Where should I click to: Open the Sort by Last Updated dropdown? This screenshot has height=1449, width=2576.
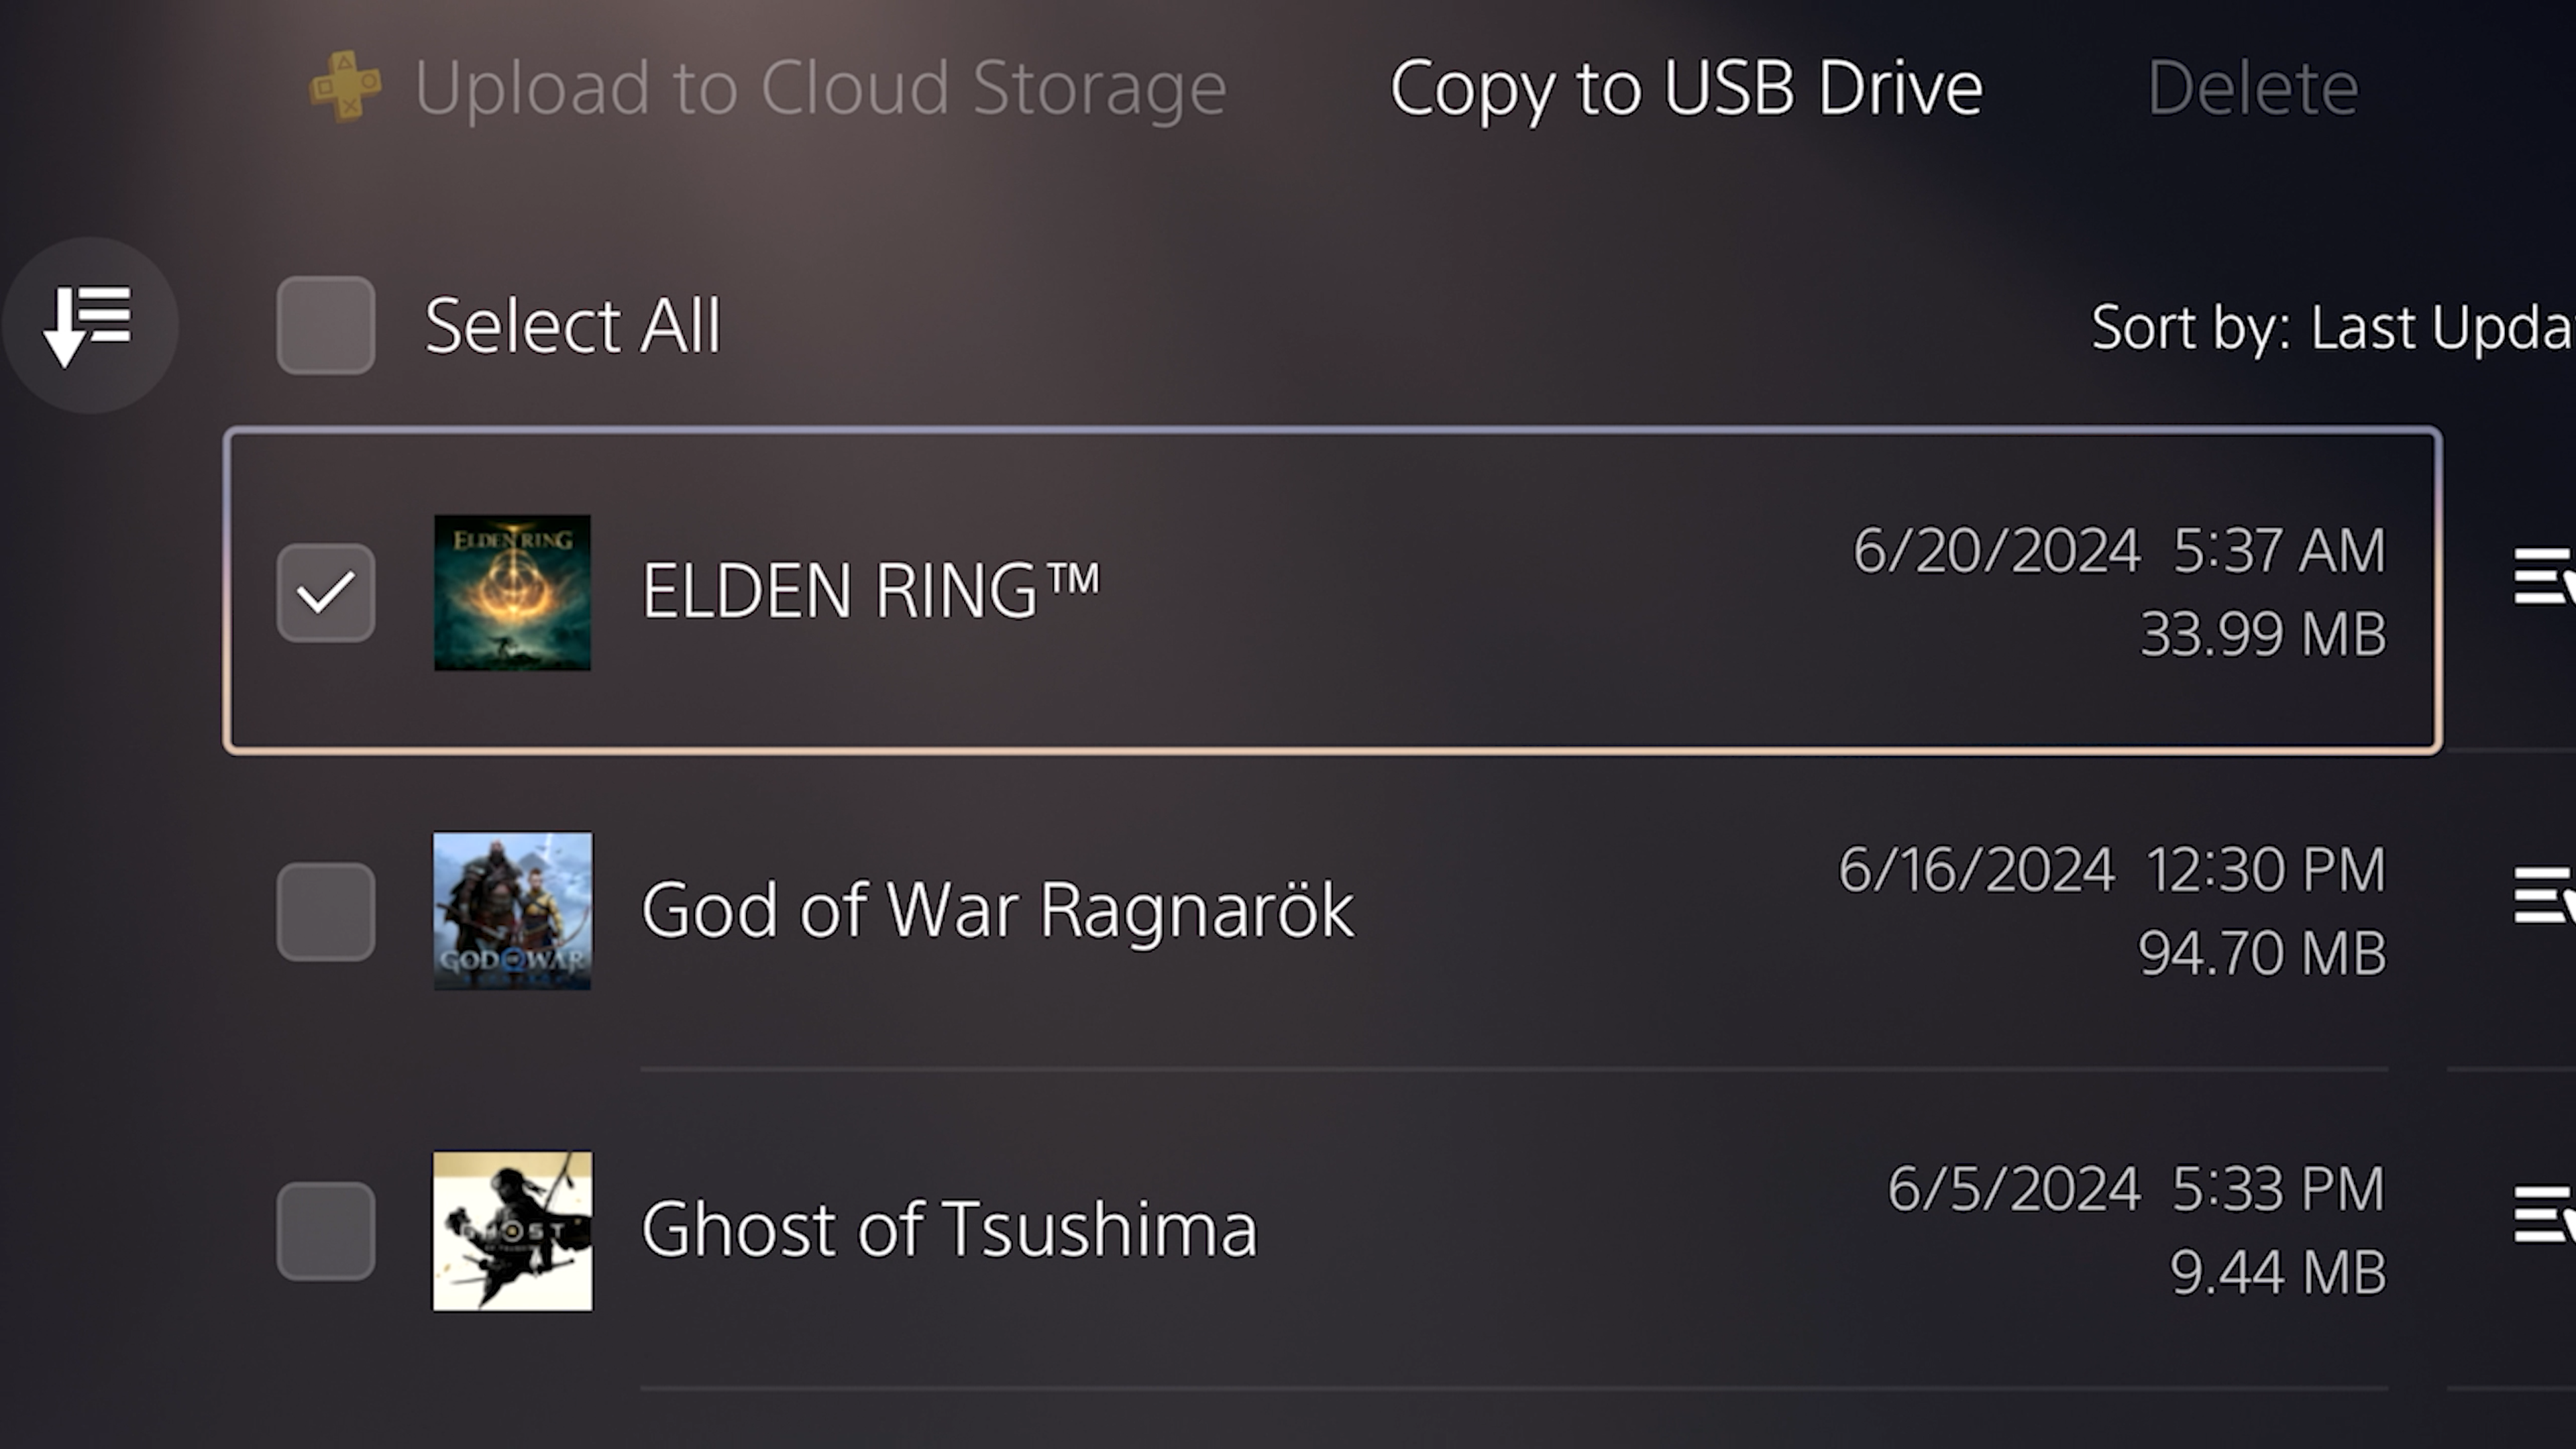click(x=2330, y=327)
